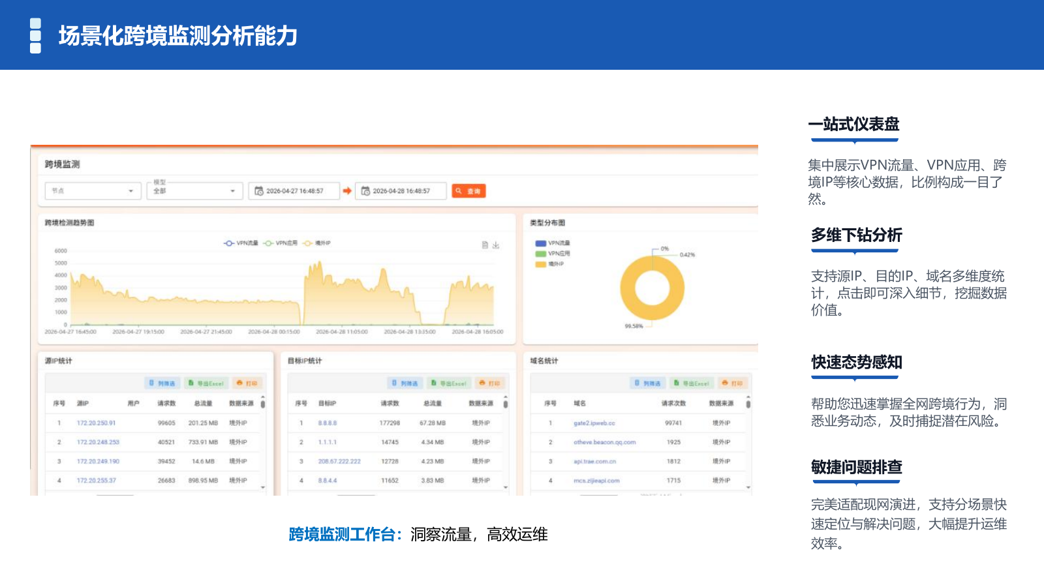The height and width of the screenshot is (587, 1044).
Task: Open calendar icon for end time 2026-04-28
Action: click(x=365, y=191)
